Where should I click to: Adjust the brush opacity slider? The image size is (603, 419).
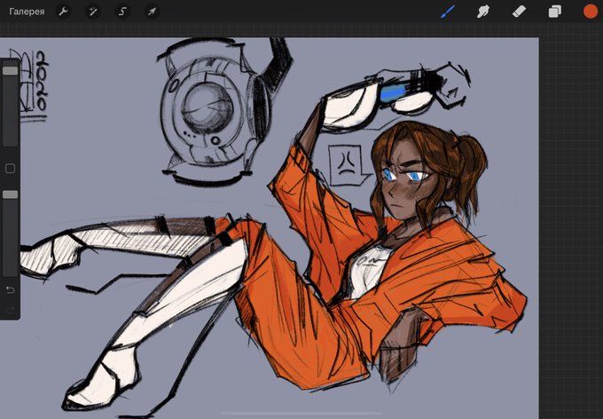point(11,233)
